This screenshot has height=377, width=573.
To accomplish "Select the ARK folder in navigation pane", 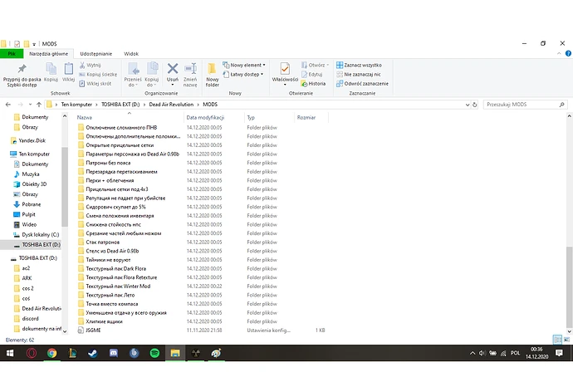I will [27, 278].
